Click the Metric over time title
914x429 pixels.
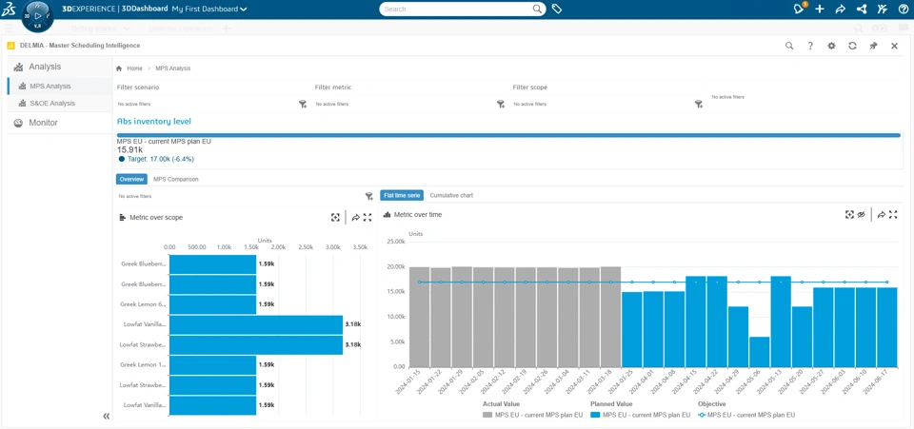coord(418,215)
